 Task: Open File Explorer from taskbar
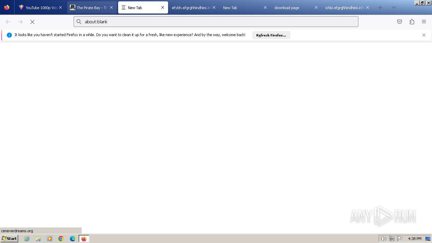coord(38,239)
